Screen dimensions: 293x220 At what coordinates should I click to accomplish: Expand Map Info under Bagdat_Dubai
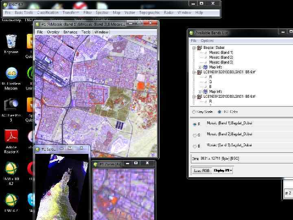[x=200, y=67]
